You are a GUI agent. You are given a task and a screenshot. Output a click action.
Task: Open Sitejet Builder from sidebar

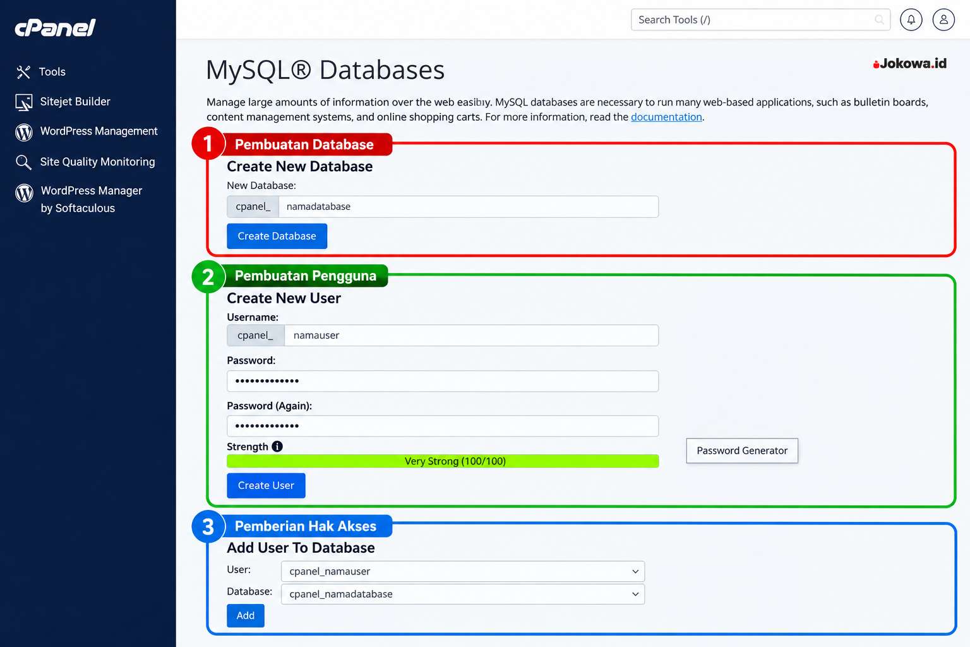coord(75,102)
